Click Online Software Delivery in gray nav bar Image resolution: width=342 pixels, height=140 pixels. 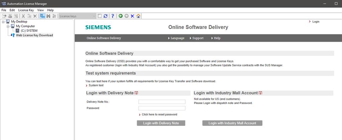(104, 38)
